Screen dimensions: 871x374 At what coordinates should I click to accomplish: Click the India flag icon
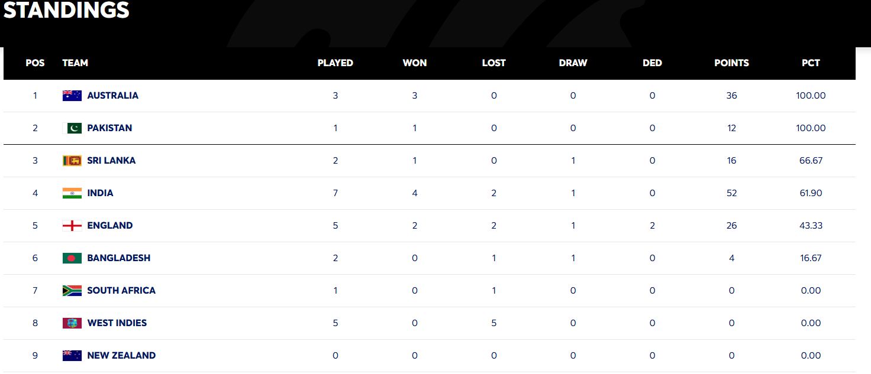[72, 193]
